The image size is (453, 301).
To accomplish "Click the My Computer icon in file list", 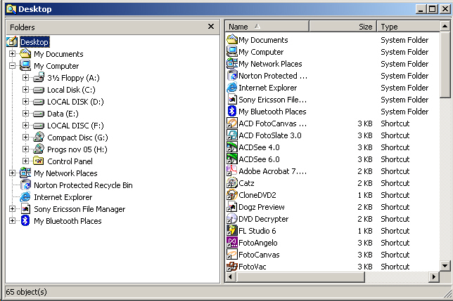I will 232,51.
